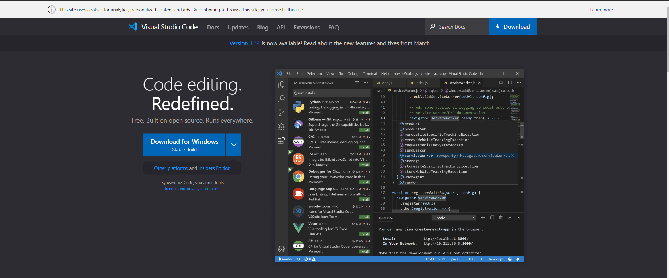Open the Selection menu in the editor
Screen dimensions: 669x278
(314, 73)
